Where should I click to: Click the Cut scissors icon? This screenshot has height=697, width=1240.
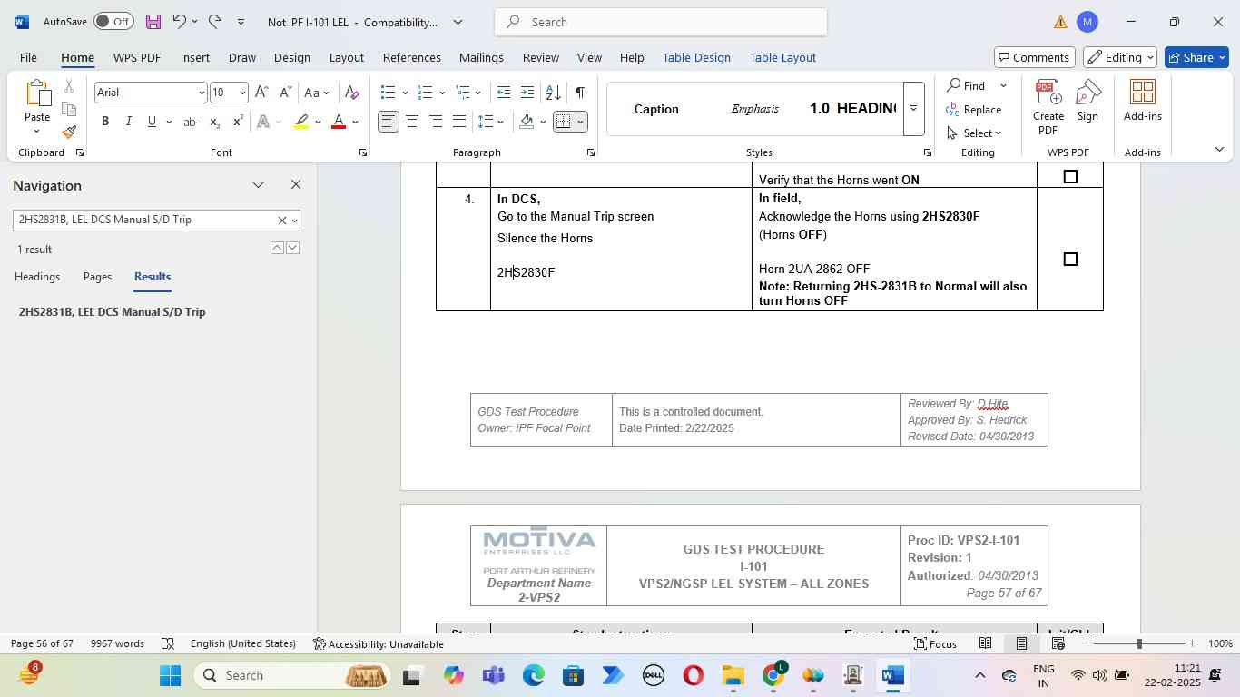point(69,86)
